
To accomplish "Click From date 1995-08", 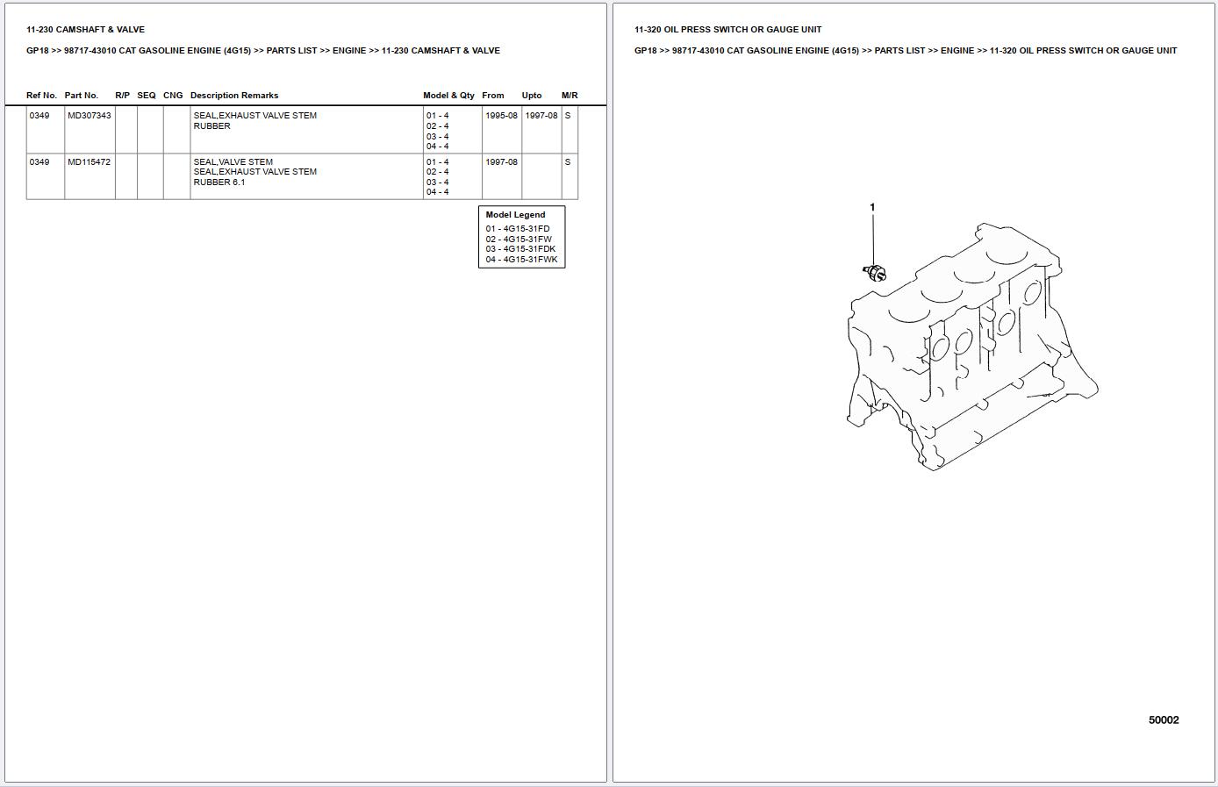I will 501,116.
